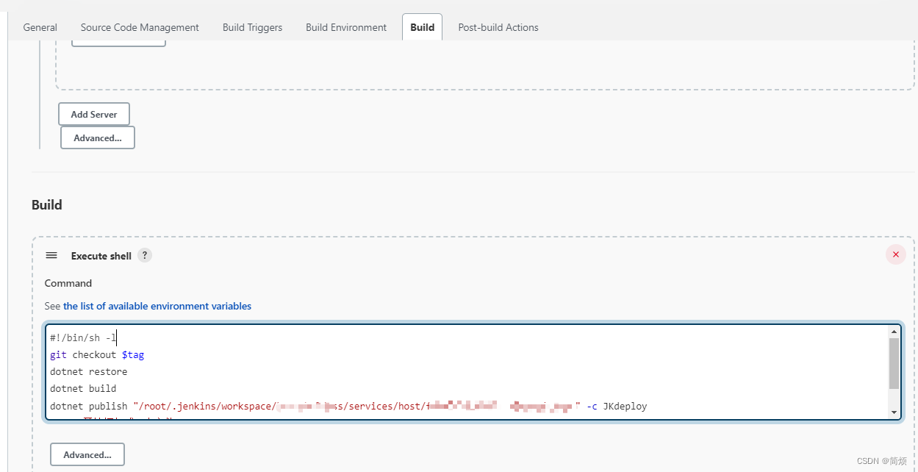This screenshot has height=472, width=918.
Task: Click the command editor scrollbar thumb
Action: [894, 363]
